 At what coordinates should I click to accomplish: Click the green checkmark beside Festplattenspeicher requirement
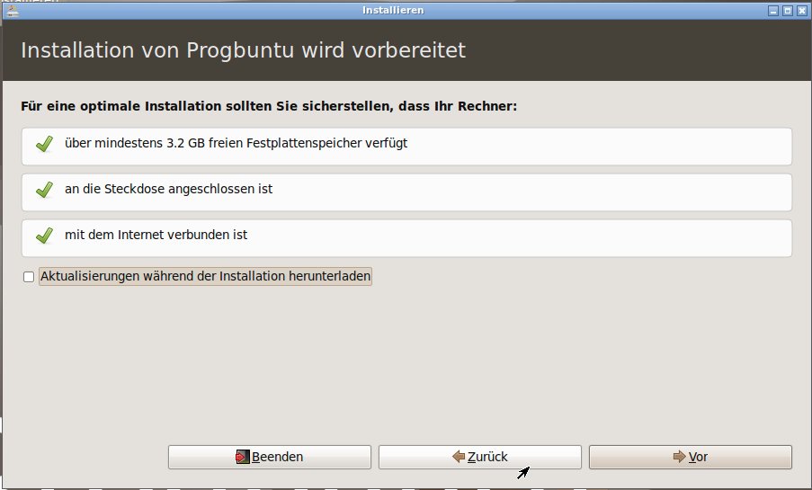tap(43, 144)
